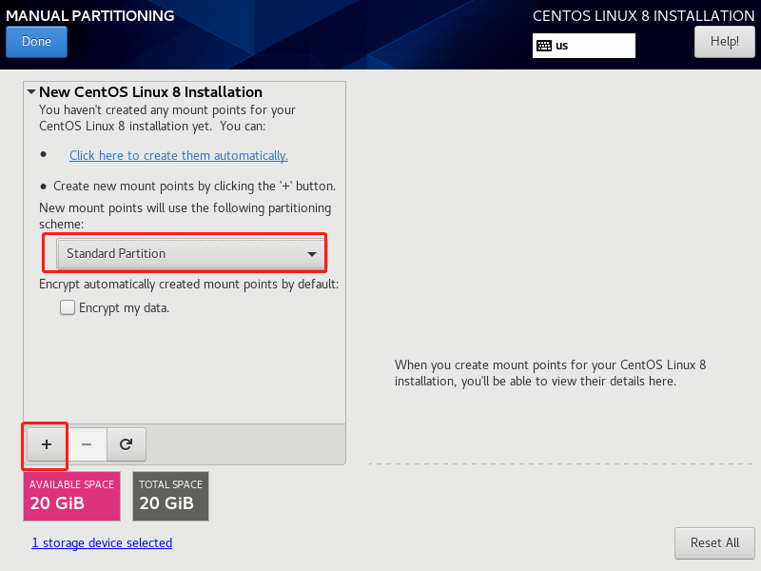
Task: Follow the create them automatically link
Action: pos(178,155)
